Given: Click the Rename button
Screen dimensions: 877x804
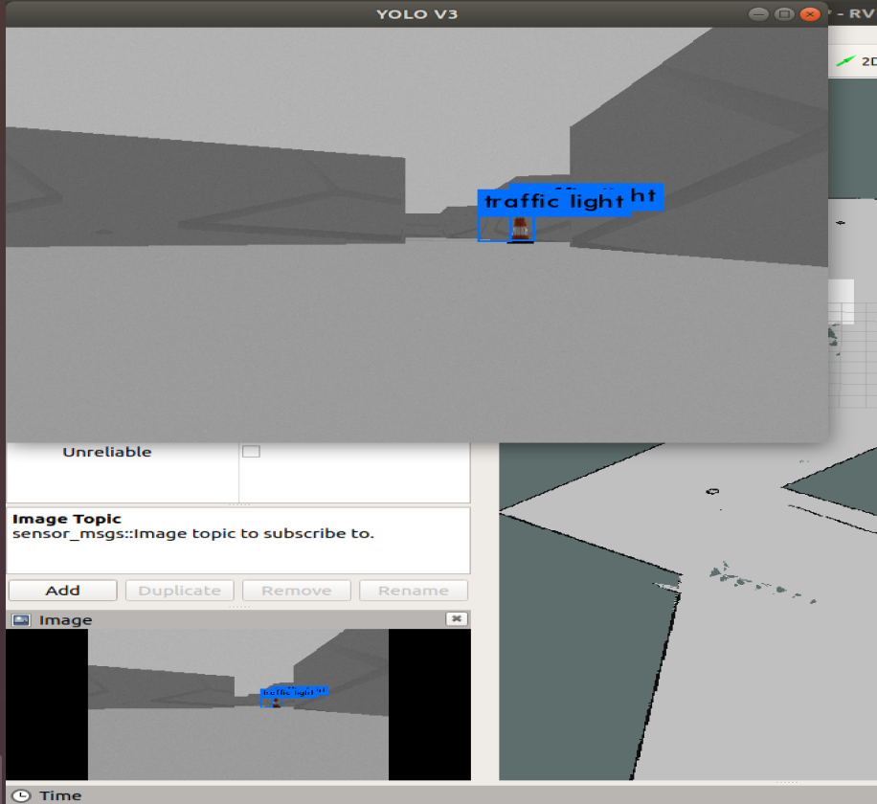Looking at the screenshot, I should click(x=414, y=591).
